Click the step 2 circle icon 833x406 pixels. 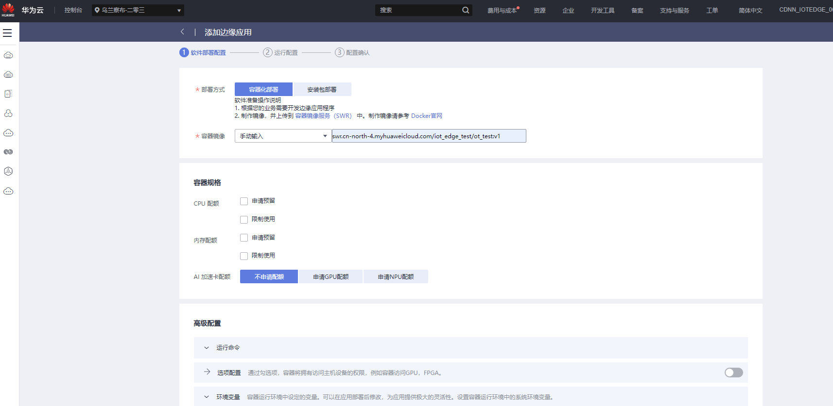click(267, 52)
